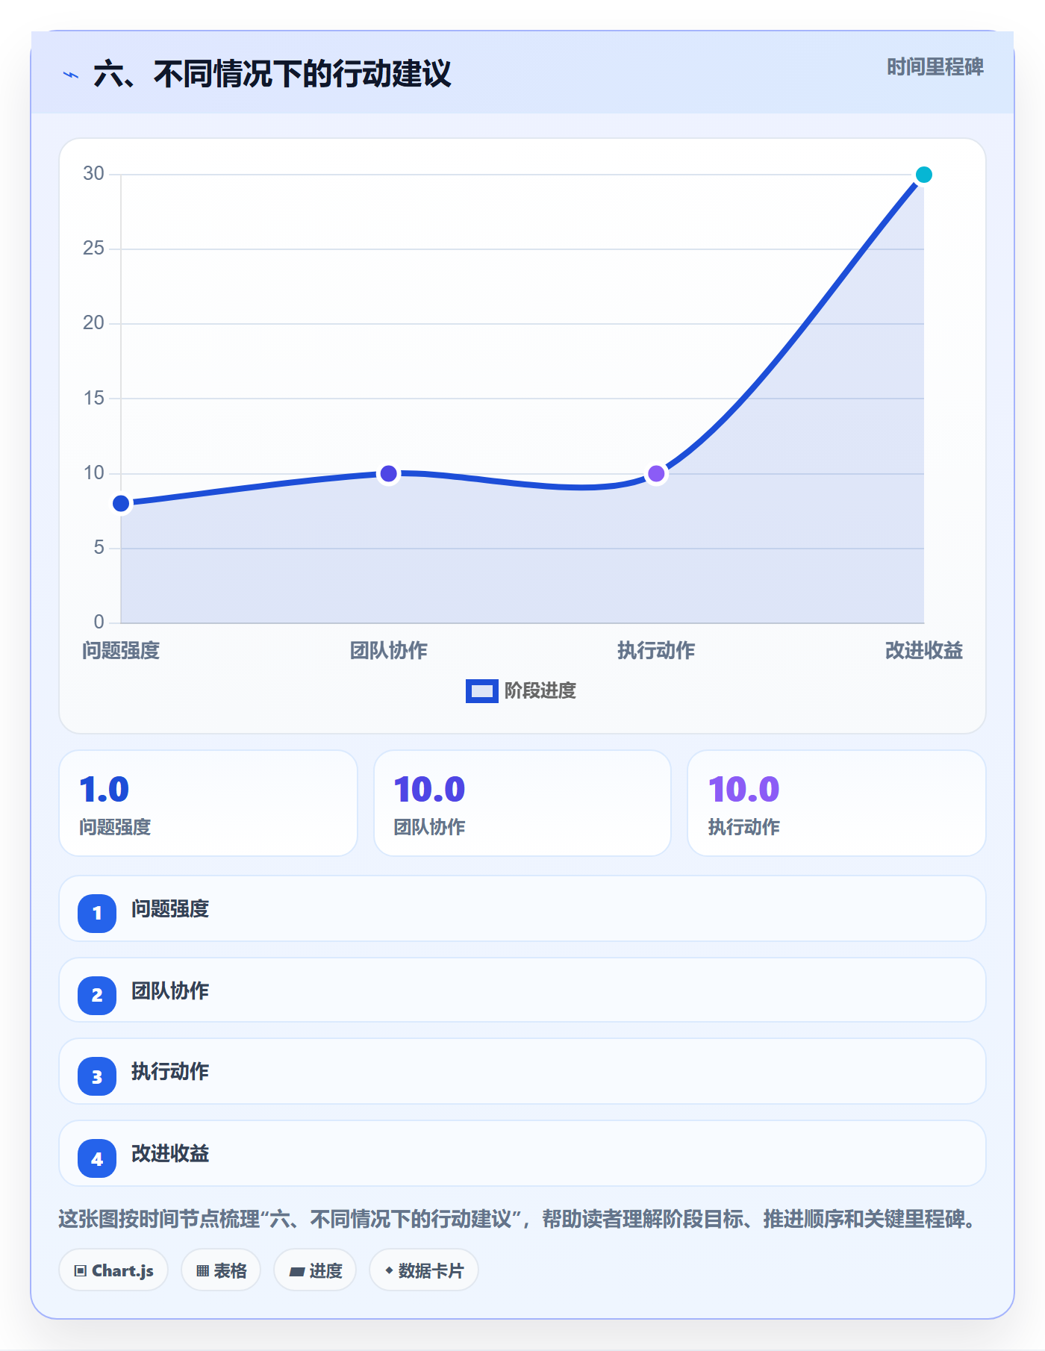Click step badge number 4

(97, 1158)
